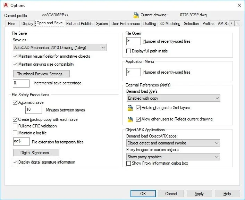Click the Incremental save percentage field
The height and width of the screenshot is (200, 245).
coord(21,83)
